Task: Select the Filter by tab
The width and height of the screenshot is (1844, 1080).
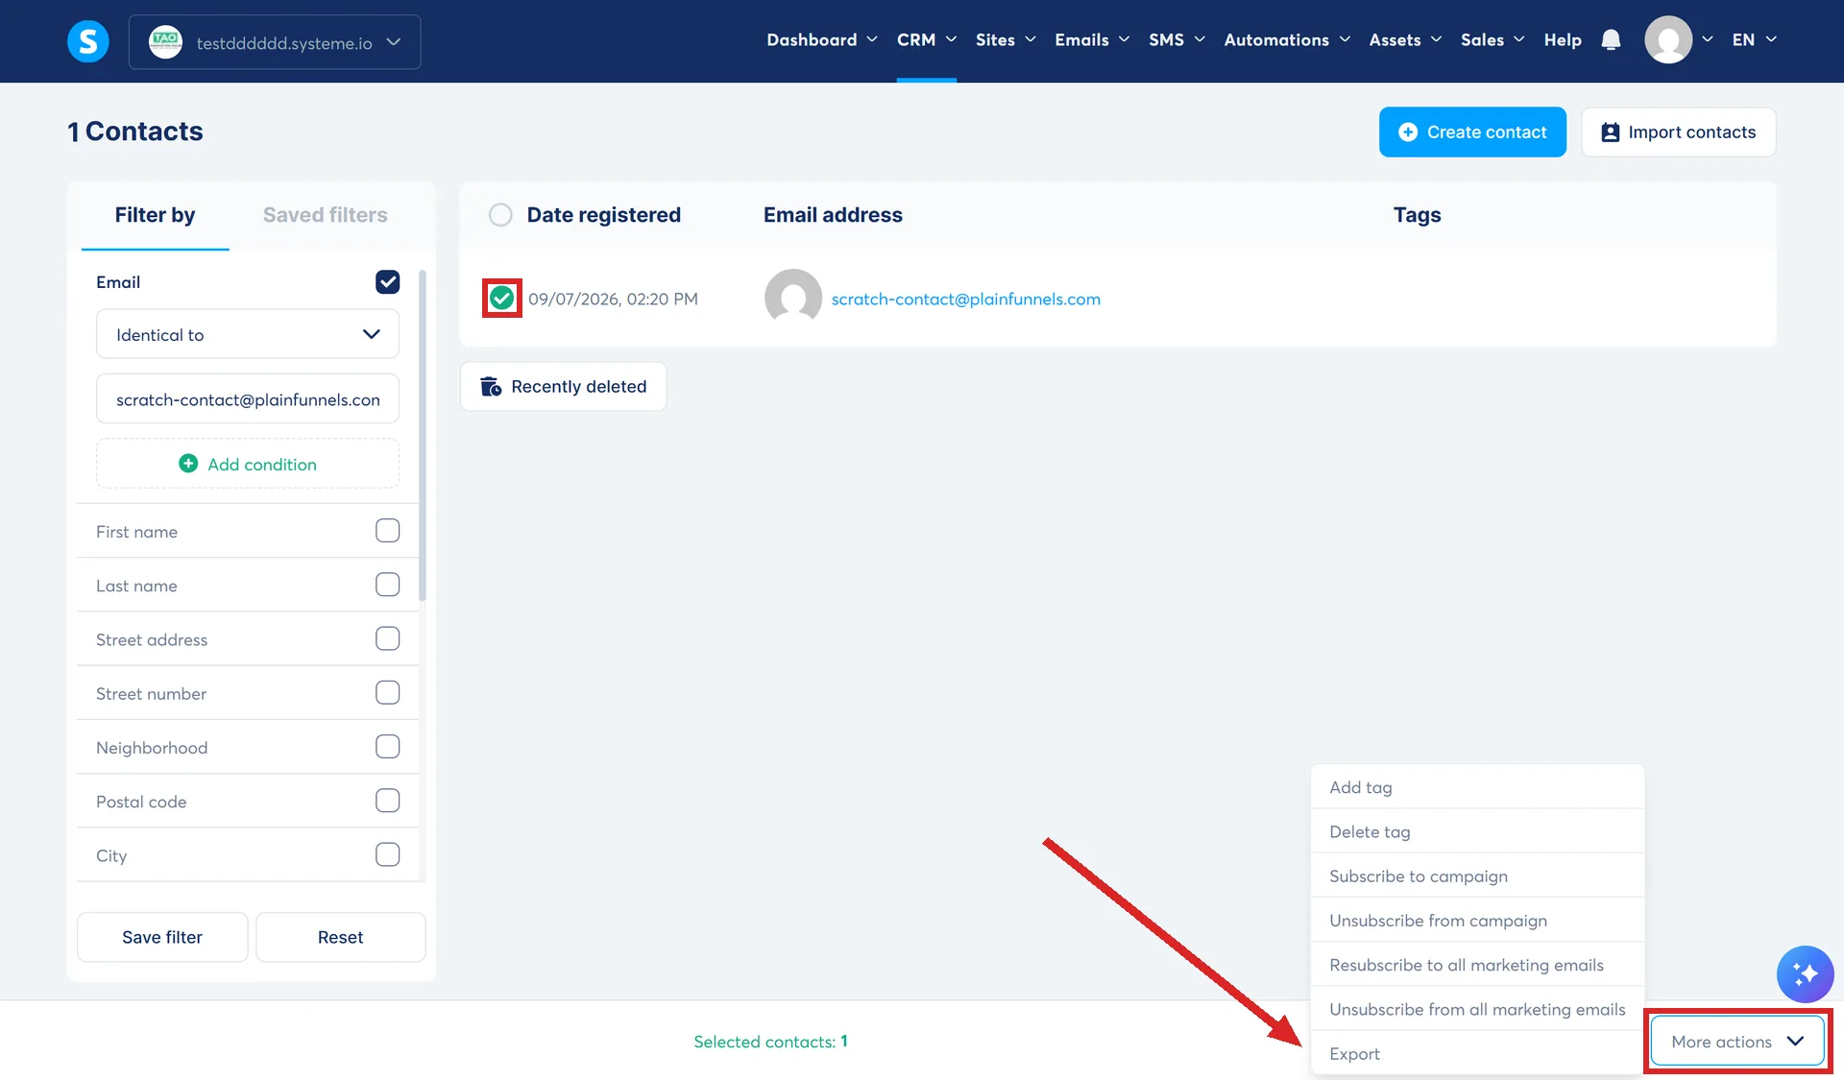Action: click(x=155, y=215)
